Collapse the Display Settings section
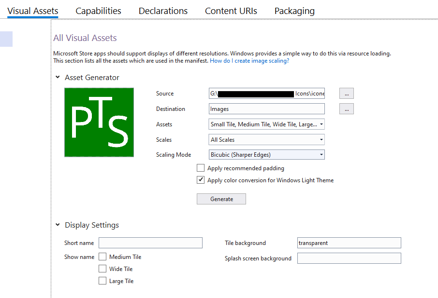438x298 pixels. tap(58, 225)
